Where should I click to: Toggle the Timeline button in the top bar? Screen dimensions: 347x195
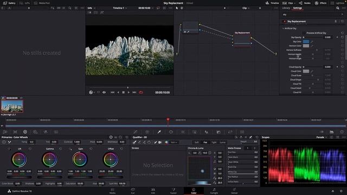(272, 3)
